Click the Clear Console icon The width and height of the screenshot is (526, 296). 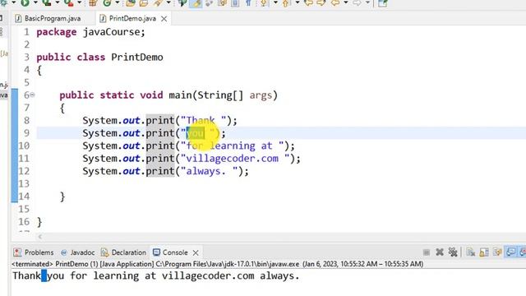tap(471, 252)
